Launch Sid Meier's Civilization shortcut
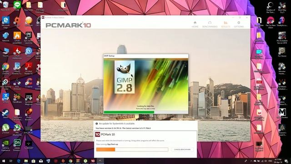This screenshot has height=164, width=291. (282, 84)
